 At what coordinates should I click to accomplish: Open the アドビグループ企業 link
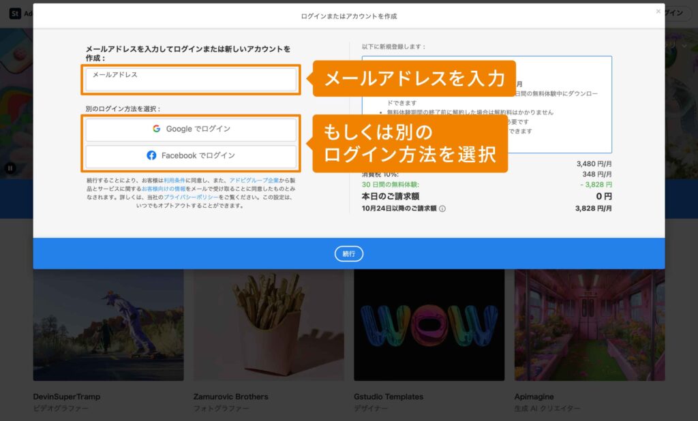click(254, 181)
